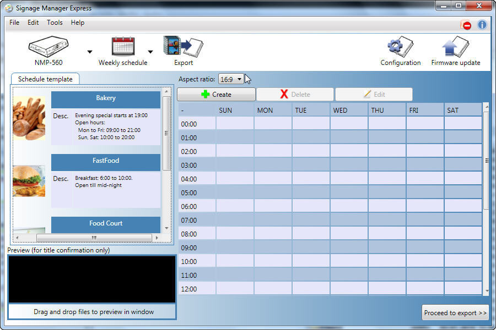Open the Tools menu
This screenshot has width=496, height=330.
pyautogui.click(x=54, y=23)
